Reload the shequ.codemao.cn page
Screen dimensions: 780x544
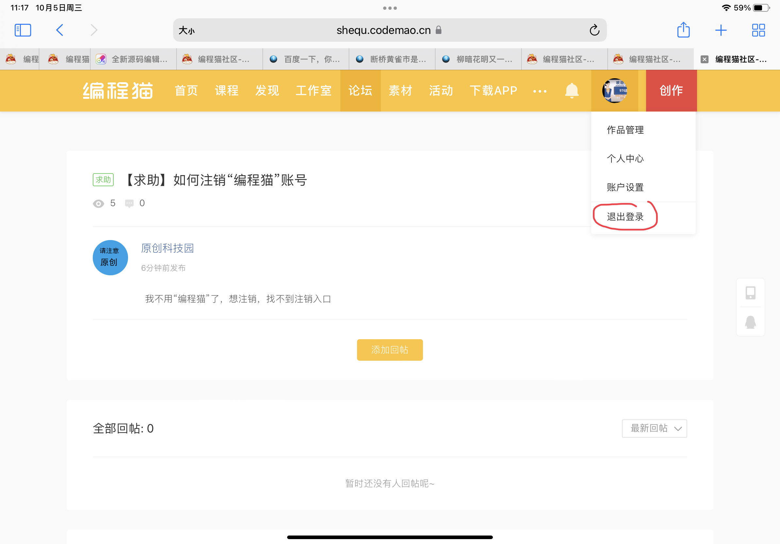click(x=594, y=30)
